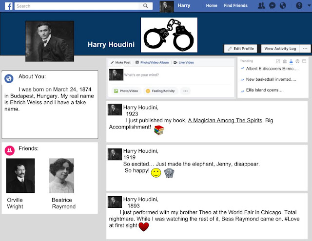Click the smiley face in 1919 post
Viewport: 312px width, 241px height.
pyautogui.click(x=156, y=173)
